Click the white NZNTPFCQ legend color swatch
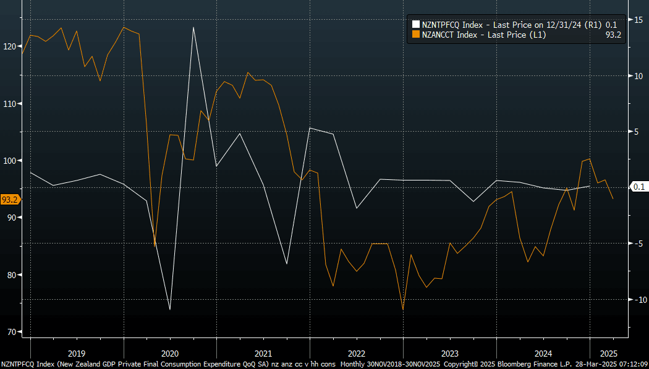Viewport: 649px width, 369px height. [416, 25]
